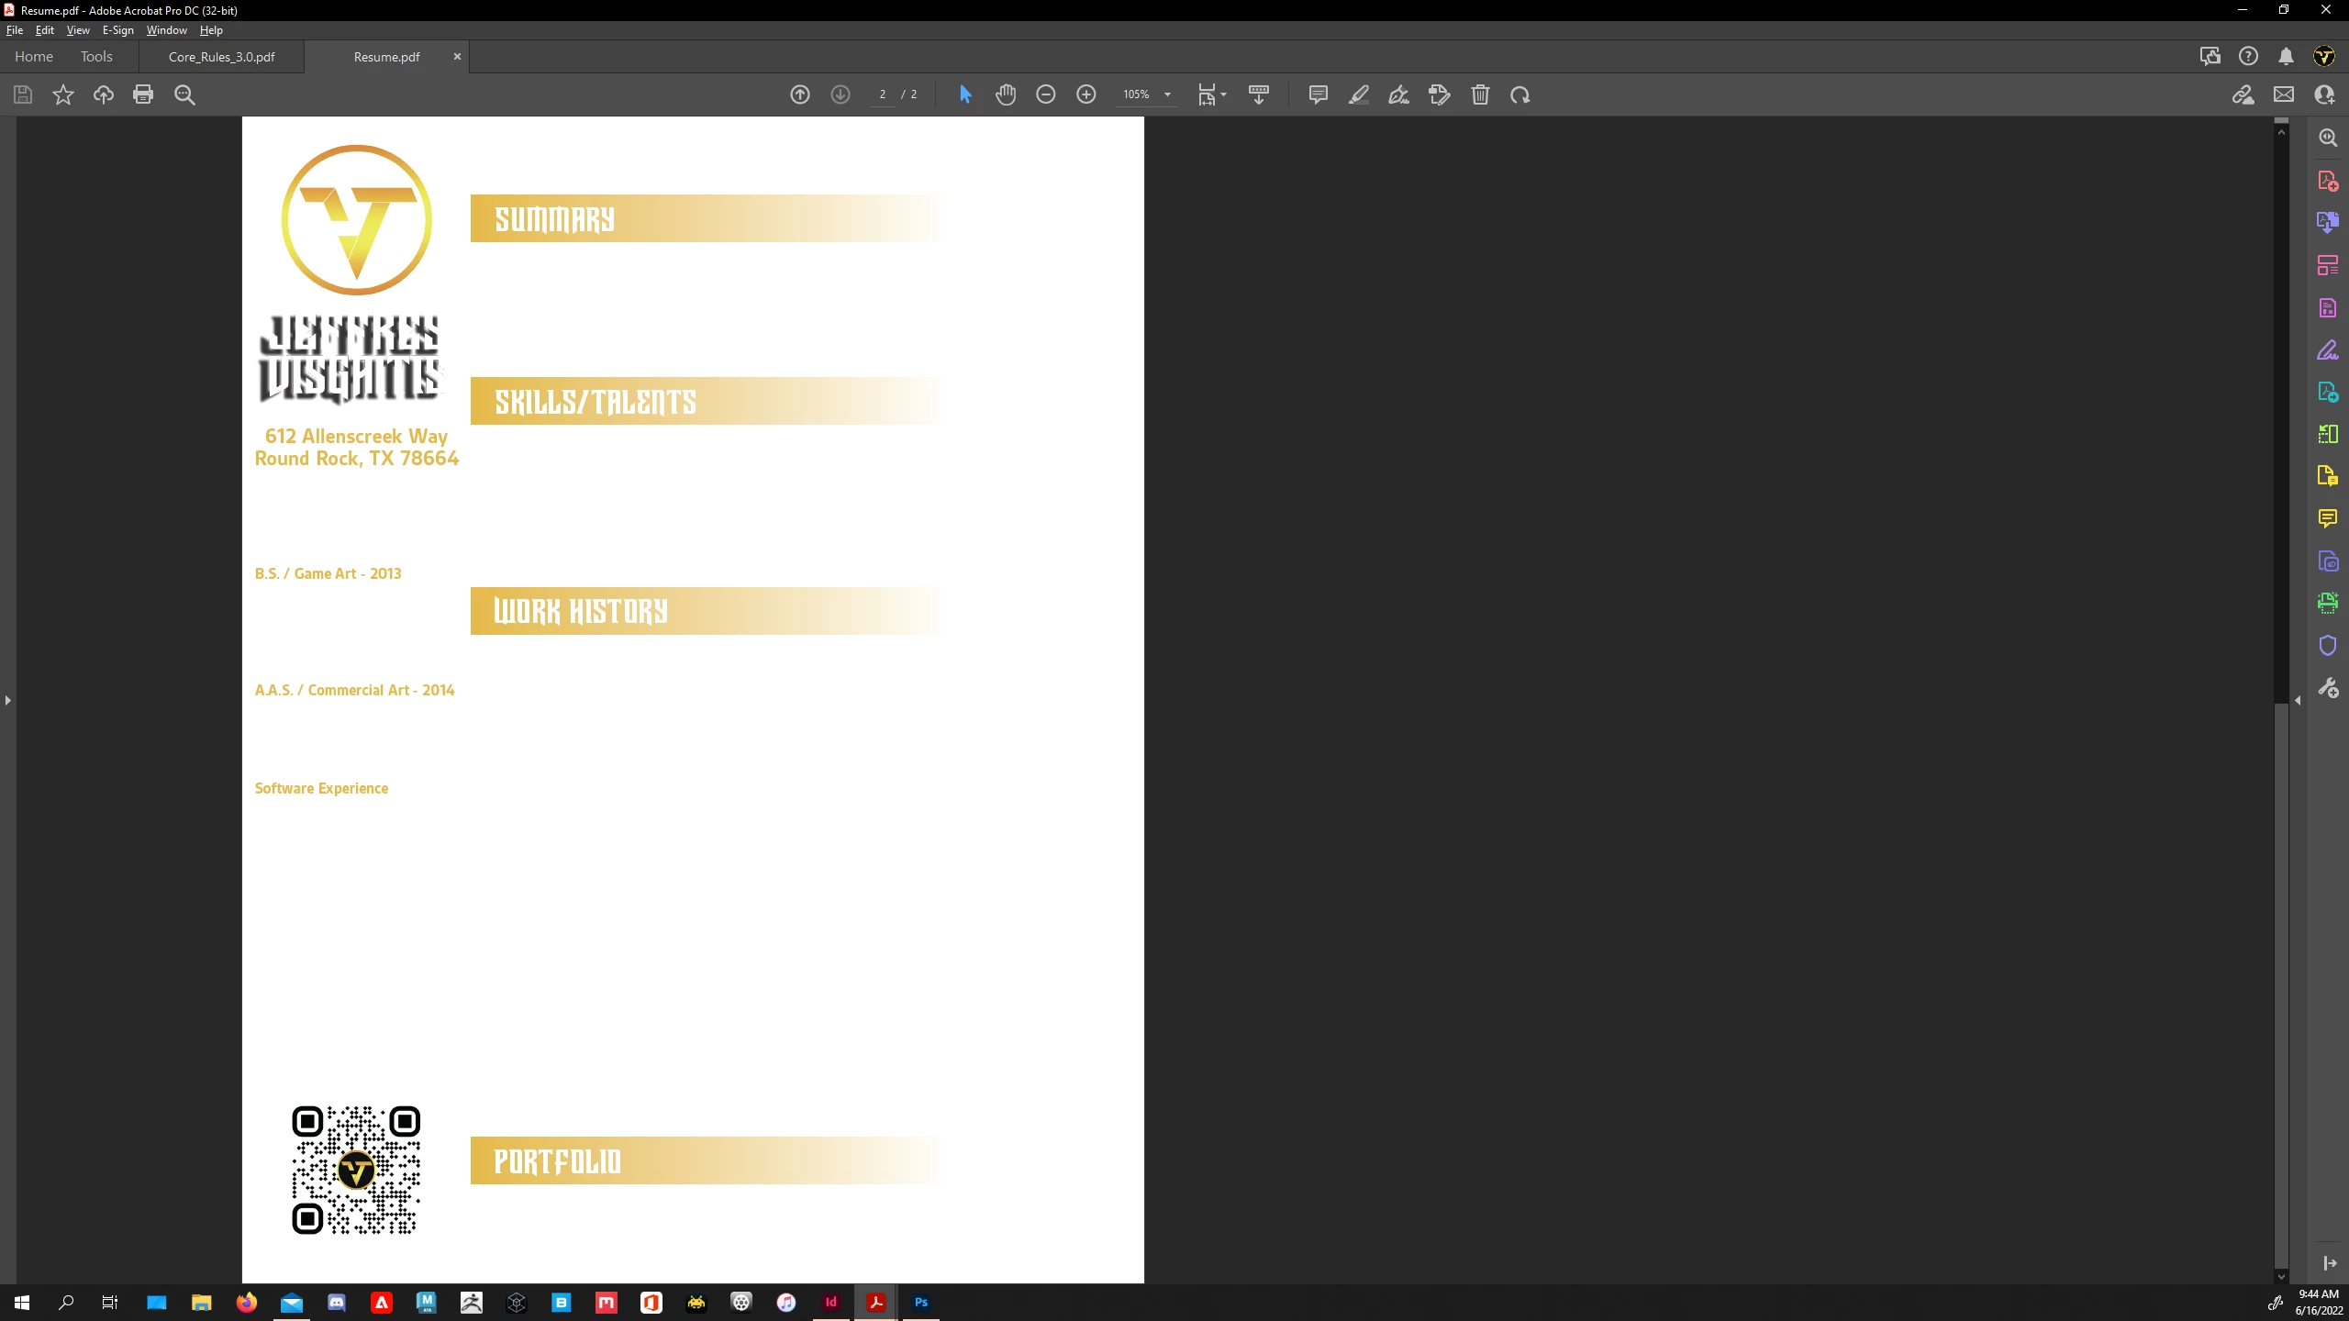Add a sticky note comment
Screen dimensions: 2349x1321
click(x=1319, y=94)
